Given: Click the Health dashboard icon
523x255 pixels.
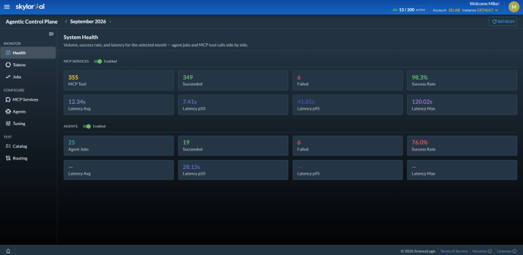Looking at the screenshot, I should 8,53.
